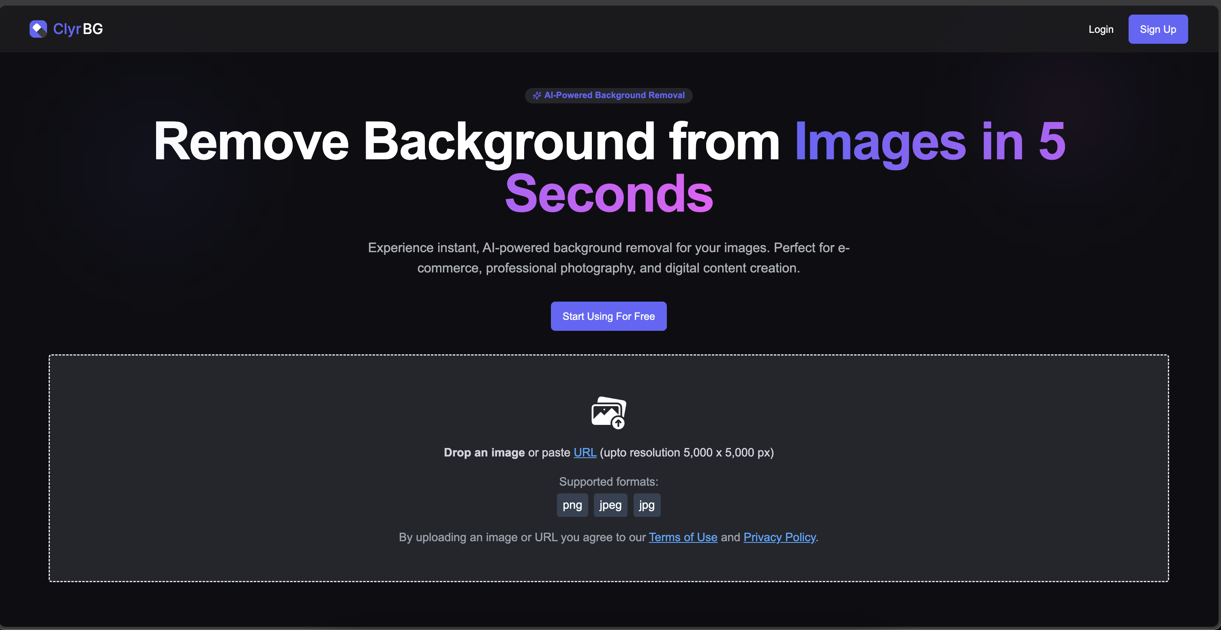Click the ClyrBG brand name text

tap(78, 29)
